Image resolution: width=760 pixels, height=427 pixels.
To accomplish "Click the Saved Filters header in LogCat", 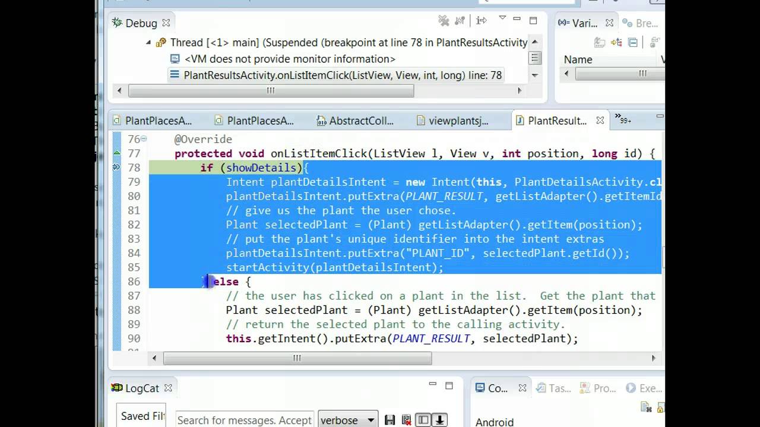I will (142, 416).
